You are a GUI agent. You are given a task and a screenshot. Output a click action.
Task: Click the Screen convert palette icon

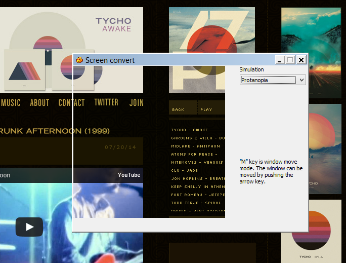point(79,60)
